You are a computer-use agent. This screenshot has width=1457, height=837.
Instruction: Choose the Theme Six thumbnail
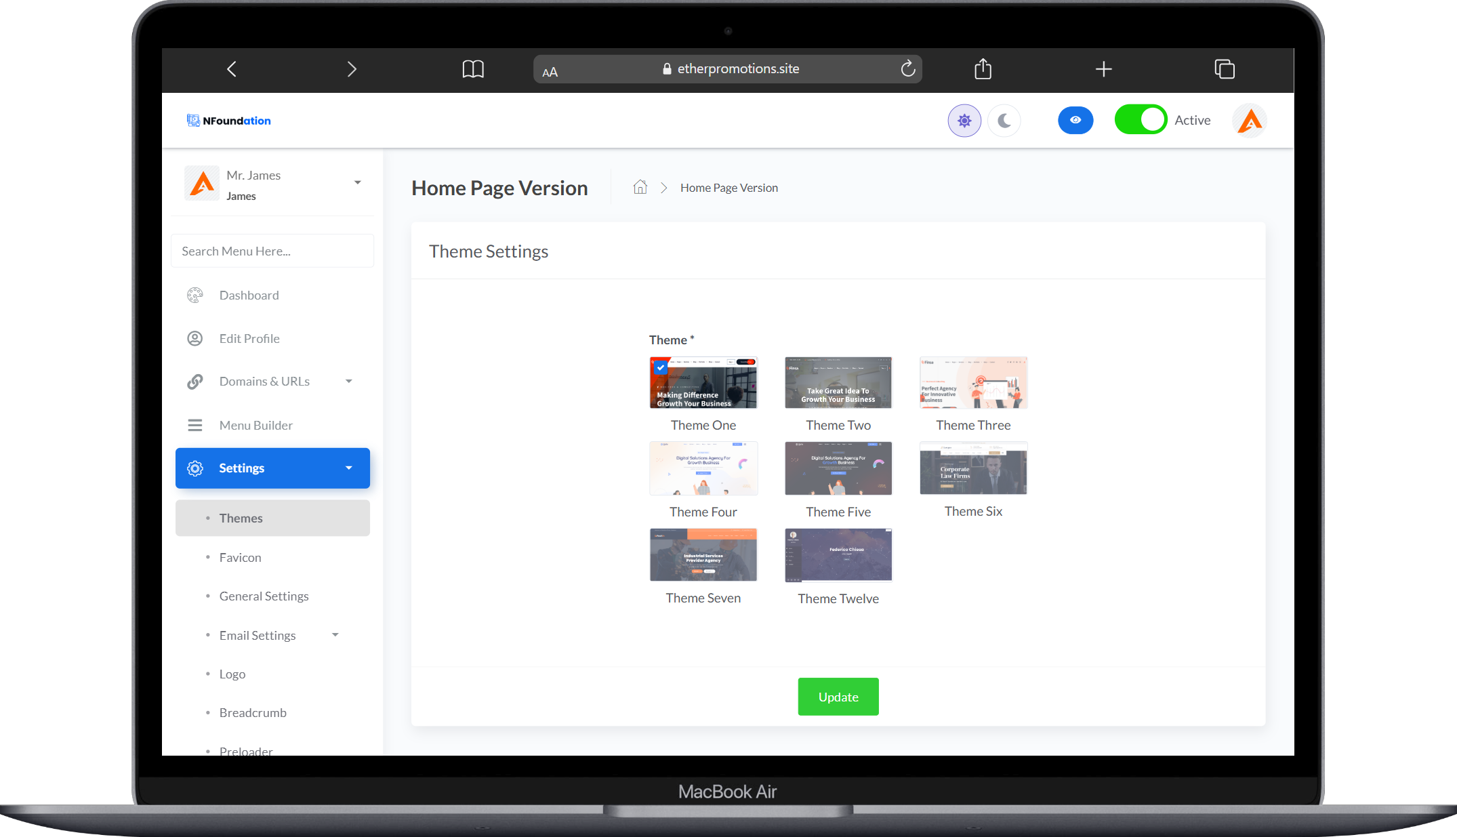point(973,468)
